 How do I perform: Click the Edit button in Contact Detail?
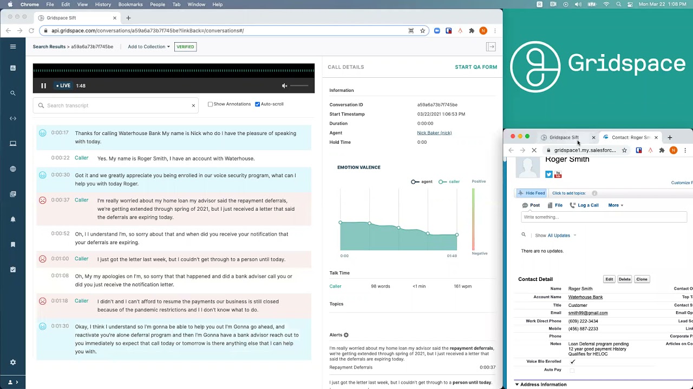[x=609, y=279]
